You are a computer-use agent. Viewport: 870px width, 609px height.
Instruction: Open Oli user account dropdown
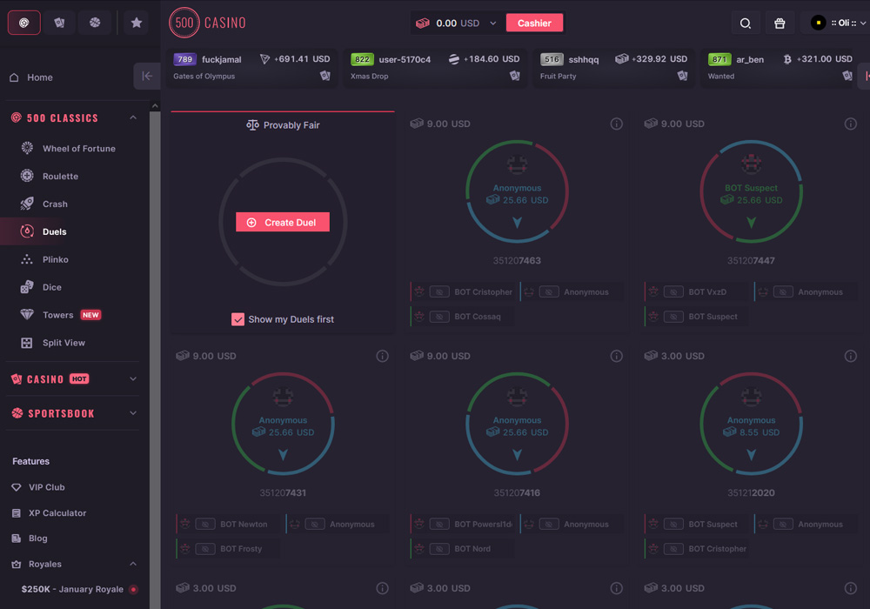[x=837, y=23]
